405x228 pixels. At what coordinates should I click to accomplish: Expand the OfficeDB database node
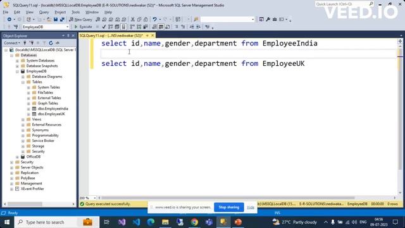(x=17, y=157)
